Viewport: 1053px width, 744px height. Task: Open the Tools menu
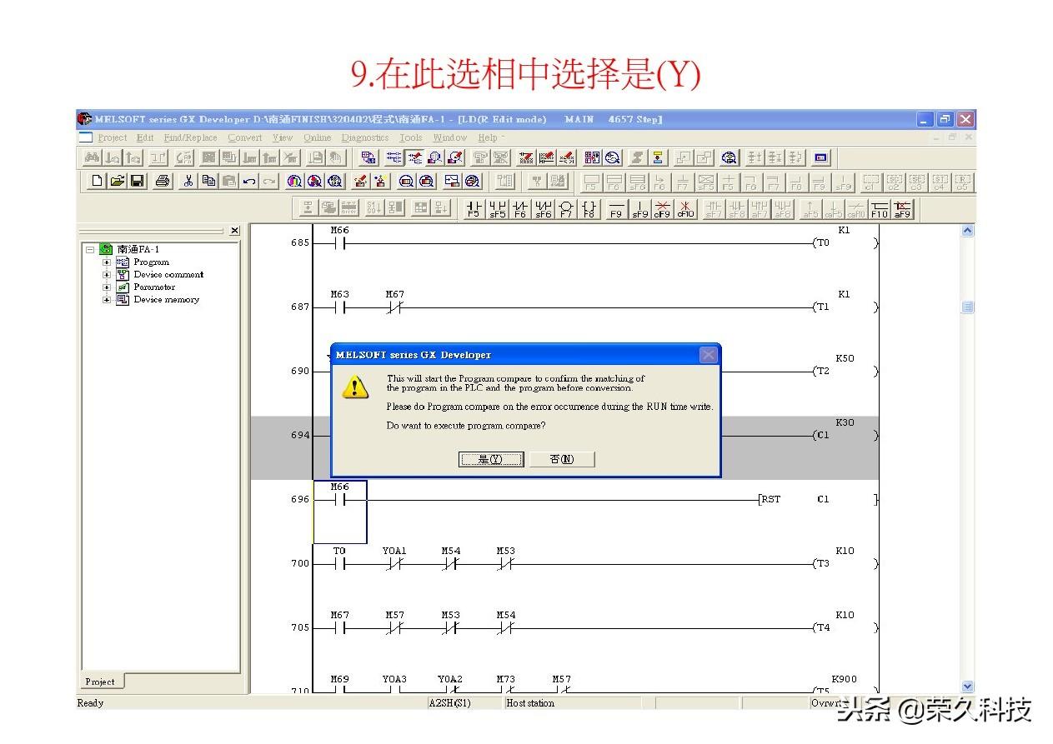point(410,138)
